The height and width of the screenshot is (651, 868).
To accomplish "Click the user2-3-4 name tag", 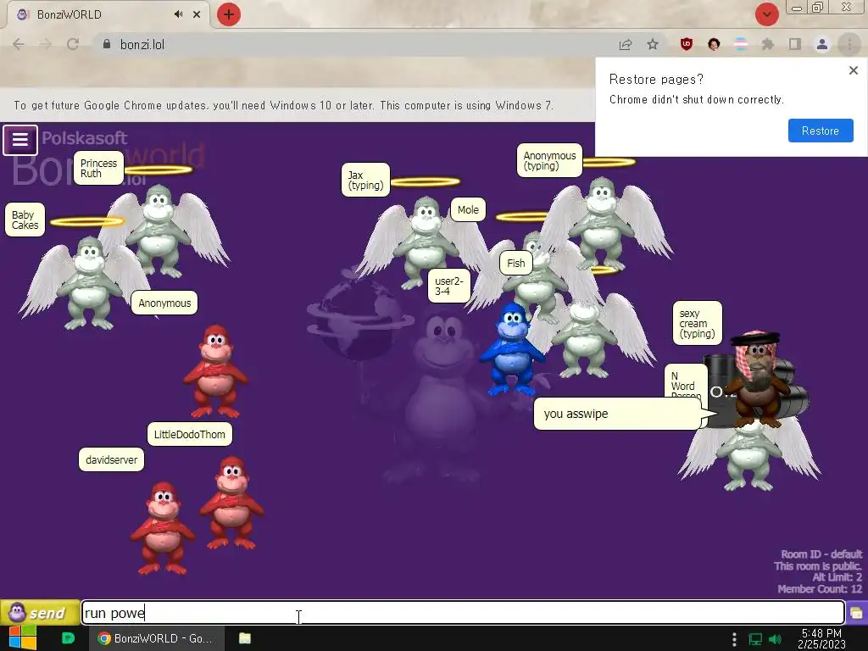I will pyautogui.click(x=449, y=286).
